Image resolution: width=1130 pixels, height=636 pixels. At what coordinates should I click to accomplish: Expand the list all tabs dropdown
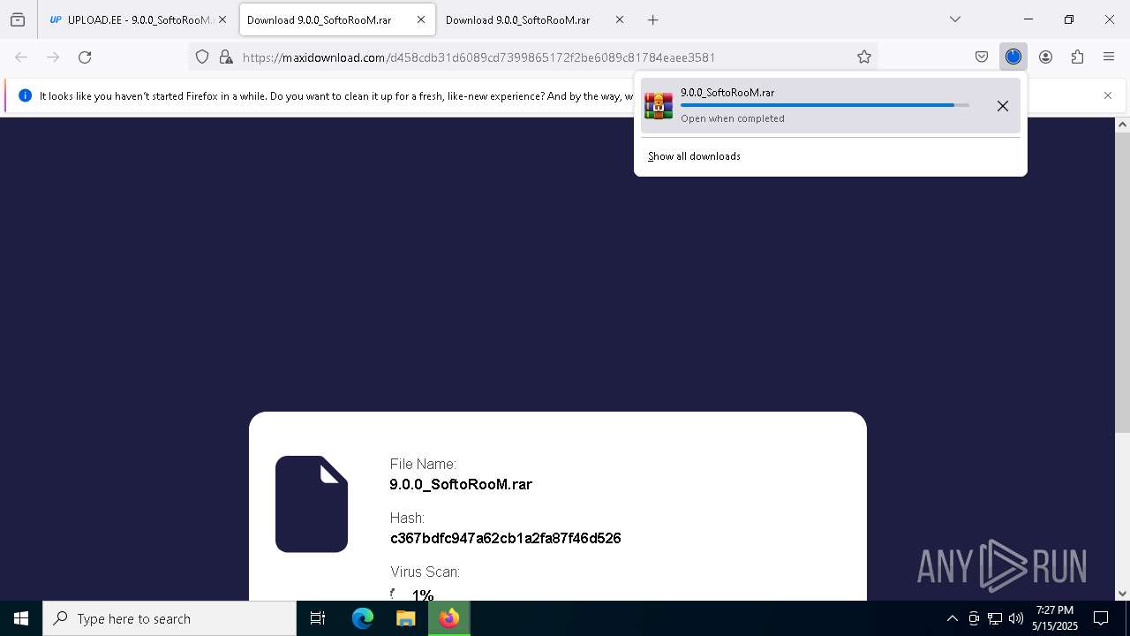point(955,19)
